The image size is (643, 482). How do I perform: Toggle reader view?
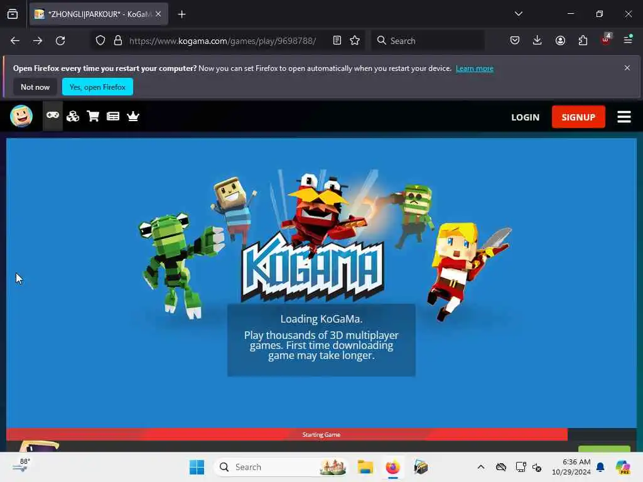(337, 41)
